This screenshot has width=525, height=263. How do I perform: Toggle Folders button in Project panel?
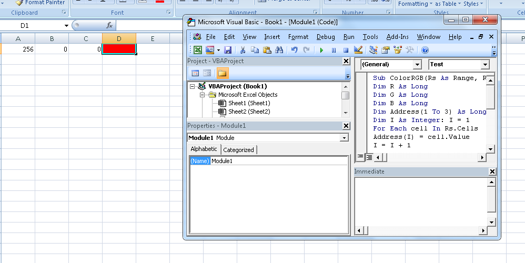pyautogui.click(x=223, y=73)
